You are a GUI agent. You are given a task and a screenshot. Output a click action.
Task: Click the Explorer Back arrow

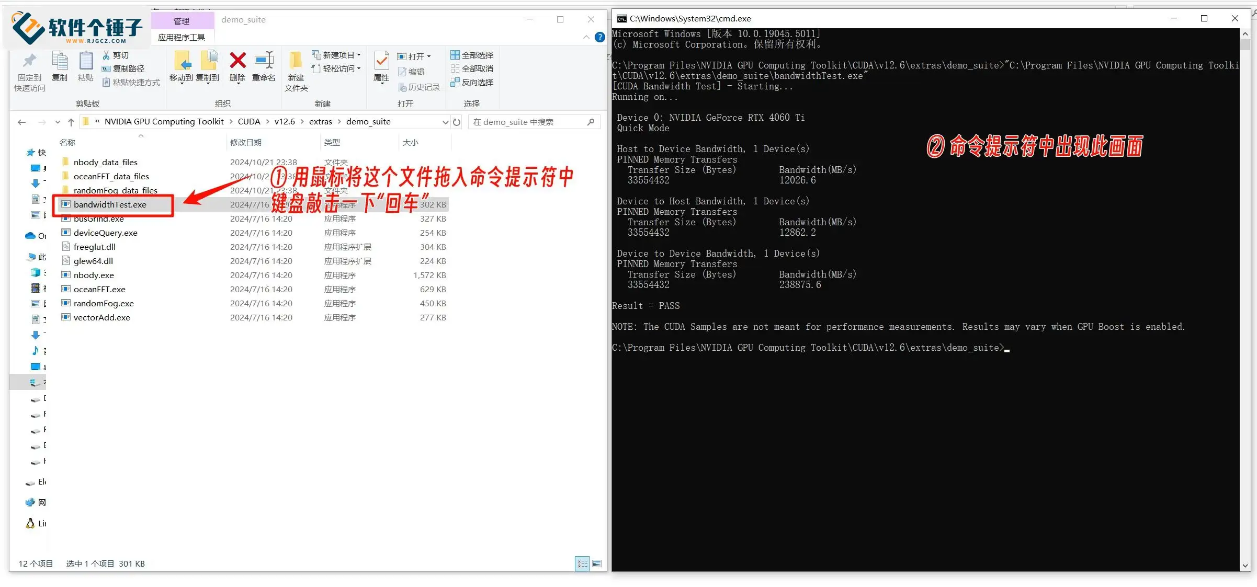click(21, 122)
